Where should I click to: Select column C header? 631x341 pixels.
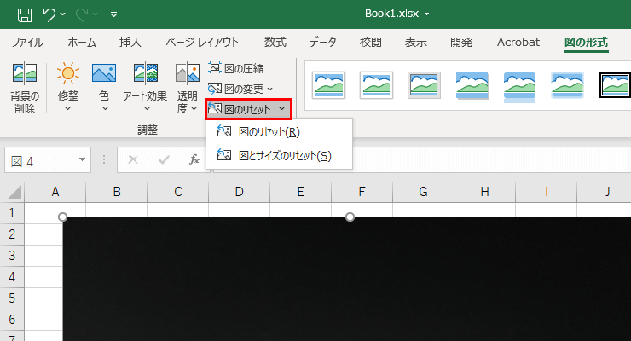click(178, 192)
